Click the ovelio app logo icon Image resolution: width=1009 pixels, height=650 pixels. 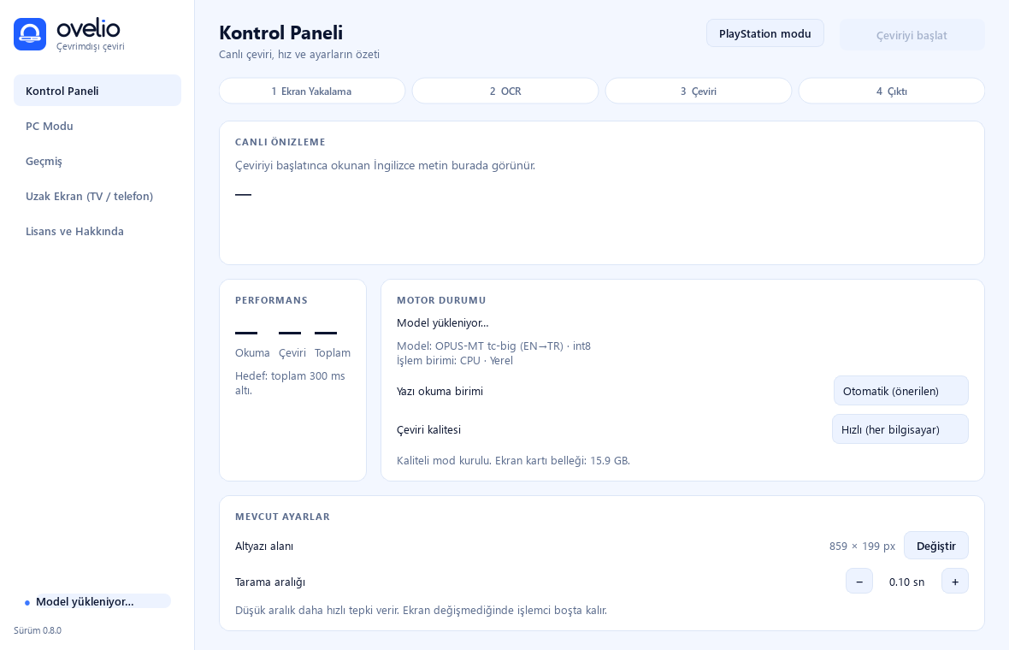(x=30, y=34)
